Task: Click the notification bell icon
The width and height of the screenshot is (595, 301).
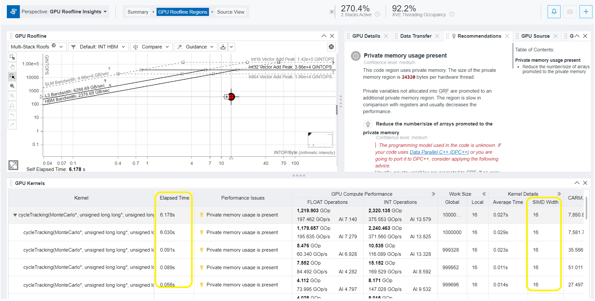Action: coord(554,12)
